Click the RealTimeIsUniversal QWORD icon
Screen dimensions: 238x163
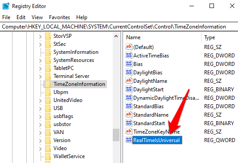(129, 140)
